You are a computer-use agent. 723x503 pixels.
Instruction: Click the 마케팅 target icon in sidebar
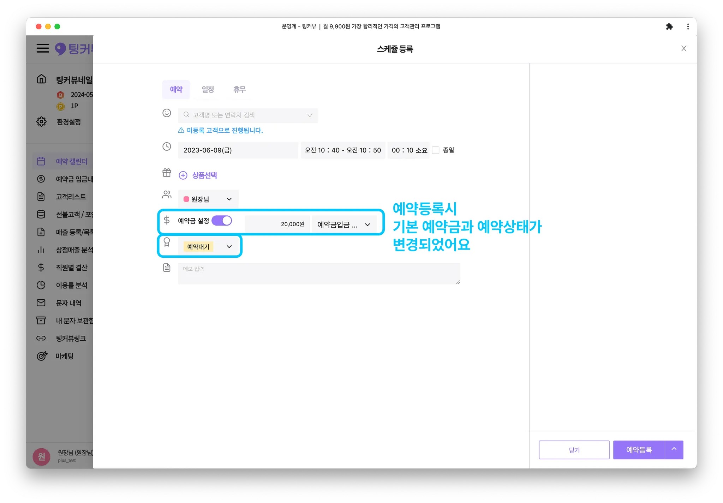pos(42,356)
